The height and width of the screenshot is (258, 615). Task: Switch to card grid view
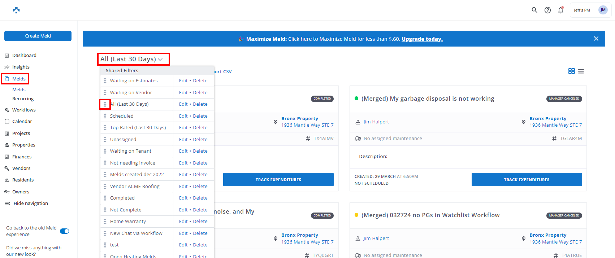[x=571, y=71]
